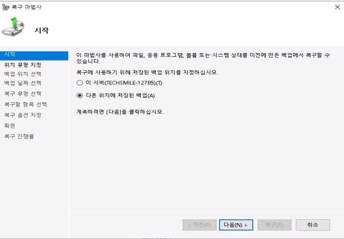Image resolution: width=344 pixels, height=239 pixels.
Task: Click text 계속하려면 [다음]을 클릭하십시오
Action: 120,112
